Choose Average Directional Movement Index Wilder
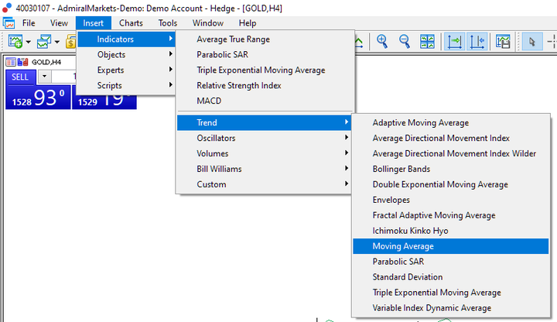The image size is (557, 322). tap(451, 153)
